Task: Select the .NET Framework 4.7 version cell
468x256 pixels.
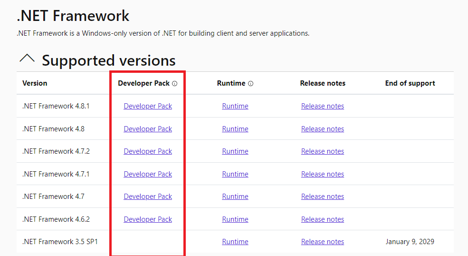Action: [x=53, y=197]
